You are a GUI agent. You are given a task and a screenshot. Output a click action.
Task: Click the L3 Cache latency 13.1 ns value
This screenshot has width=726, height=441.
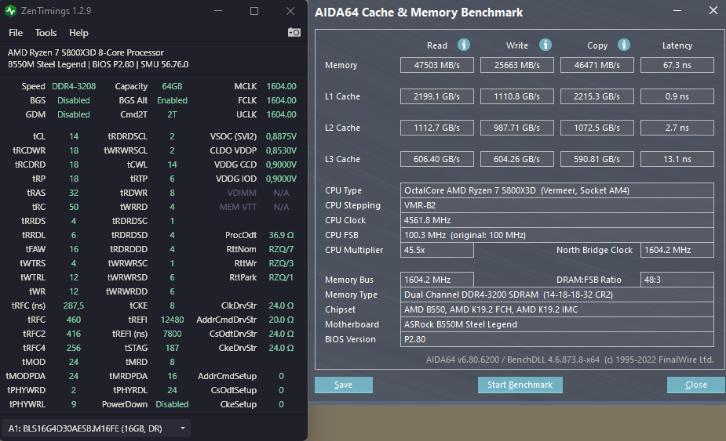(x=677, y=159)
